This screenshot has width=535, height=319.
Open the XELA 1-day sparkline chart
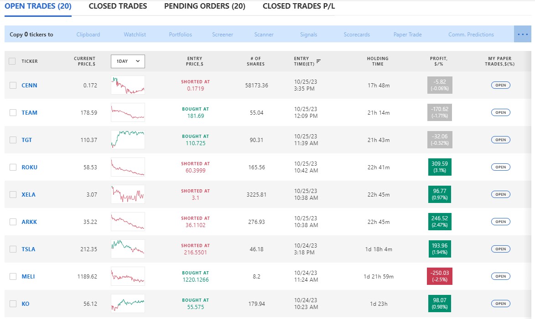click(128, 194)
